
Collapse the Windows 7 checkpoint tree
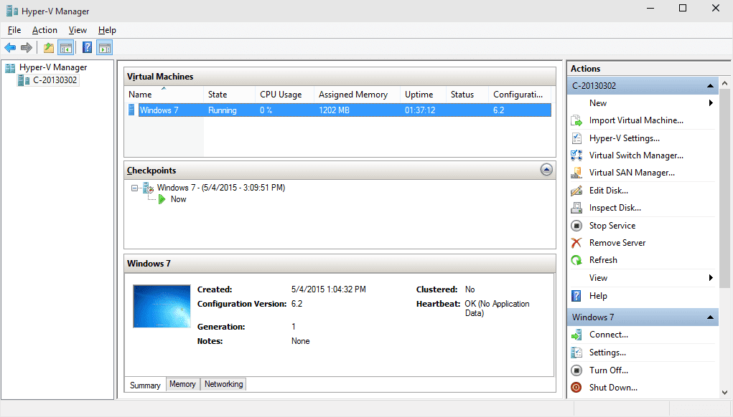pos(133,187)
